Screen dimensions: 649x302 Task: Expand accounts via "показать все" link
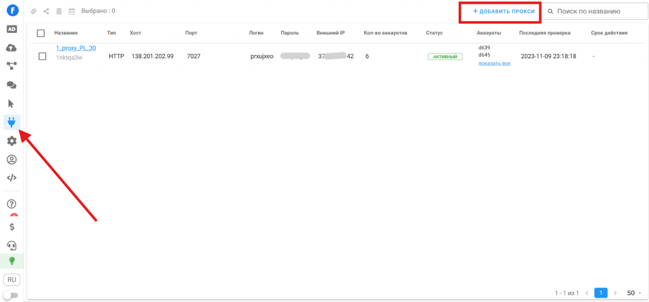[494, 64]
